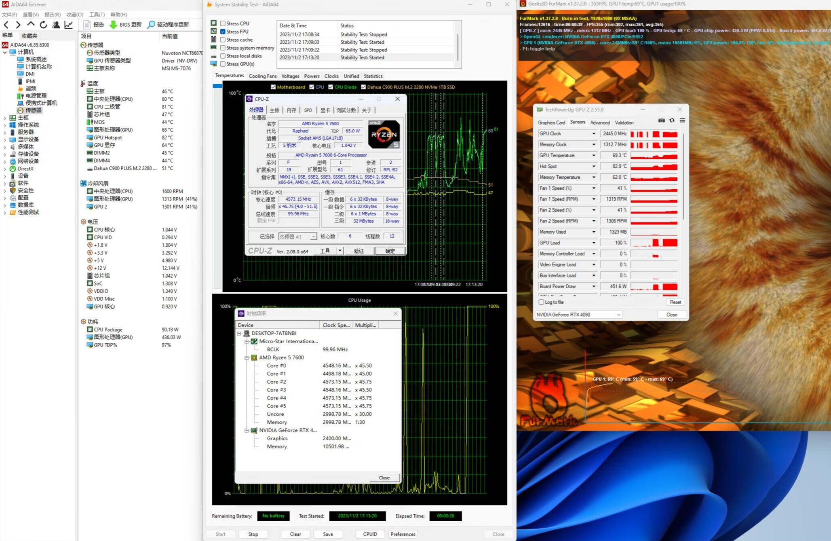831x541 pixels.
Task: Open the AIDA64 user/favorites icon in toolbar
Action: [x=56, y=25]
